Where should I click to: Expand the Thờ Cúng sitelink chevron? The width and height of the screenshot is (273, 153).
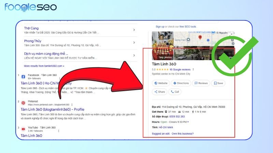(134, 30)
